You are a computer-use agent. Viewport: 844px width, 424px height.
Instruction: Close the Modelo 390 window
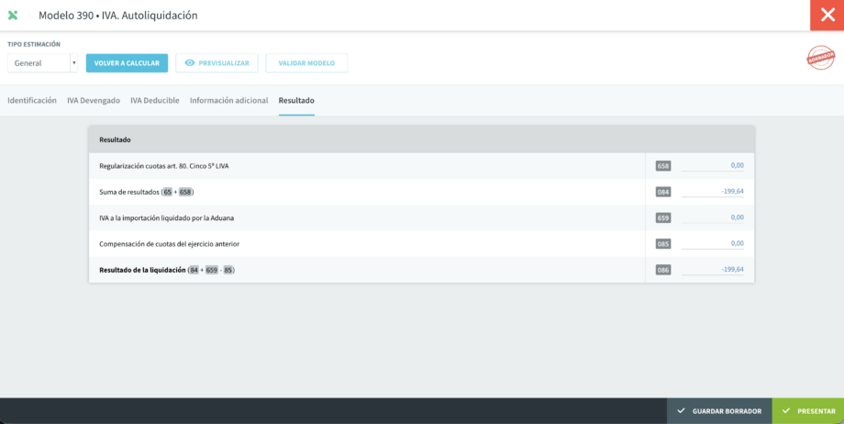point(827,15)
